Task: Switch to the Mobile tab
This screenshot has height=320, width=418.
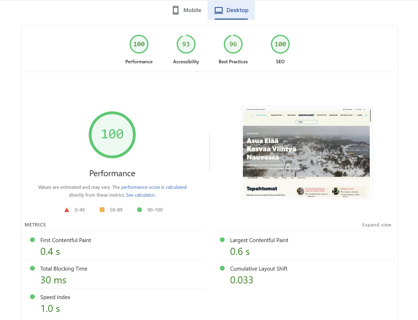Action: 187,10
